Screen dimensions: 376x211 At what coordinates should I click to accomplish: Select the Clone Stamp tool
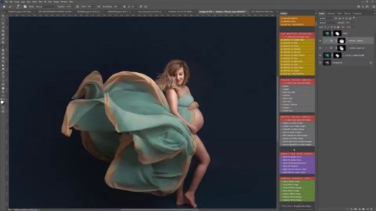pos(2,50)
